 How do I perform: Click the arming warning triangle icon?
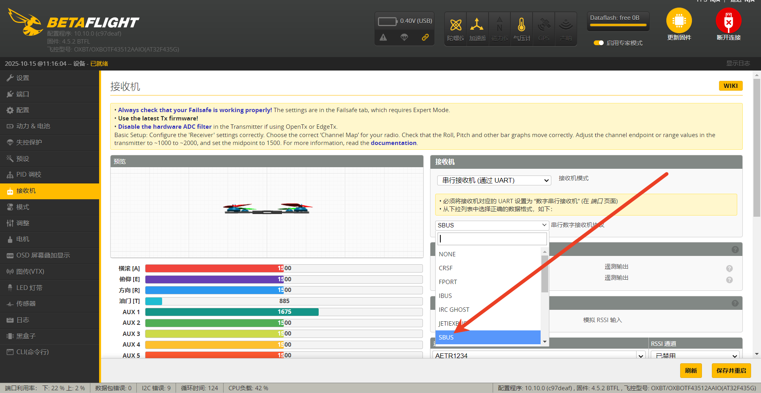click(x=383, y=37)
